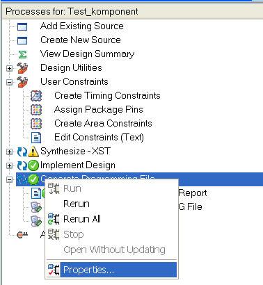
Task: Click the Create Area Constraints grid icon
Action: (x=36, y=124)
